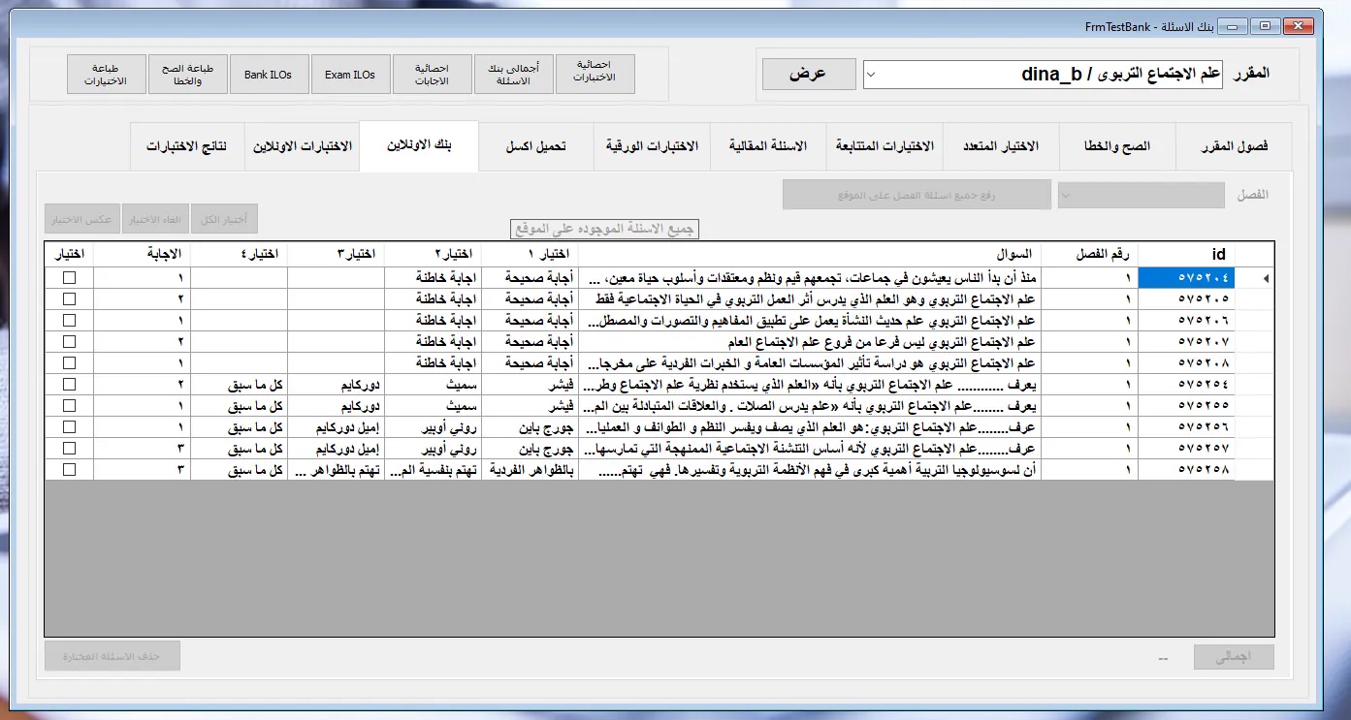Click the سميث cell in row ٥٧٥٢٥٥
The height and width of the screenshot is (720, 1351).
[433, 406]
